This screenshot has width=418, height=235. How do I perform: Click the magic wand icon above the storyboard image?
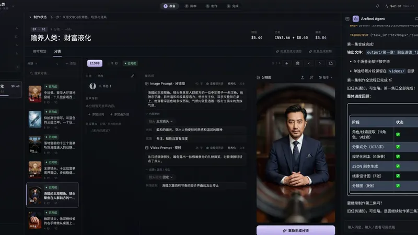tap(311, 77)
